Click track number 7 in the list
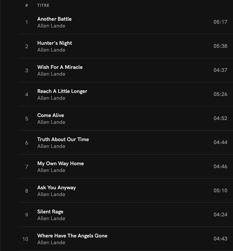Screen dimensions: 233x251 (27, 167)
